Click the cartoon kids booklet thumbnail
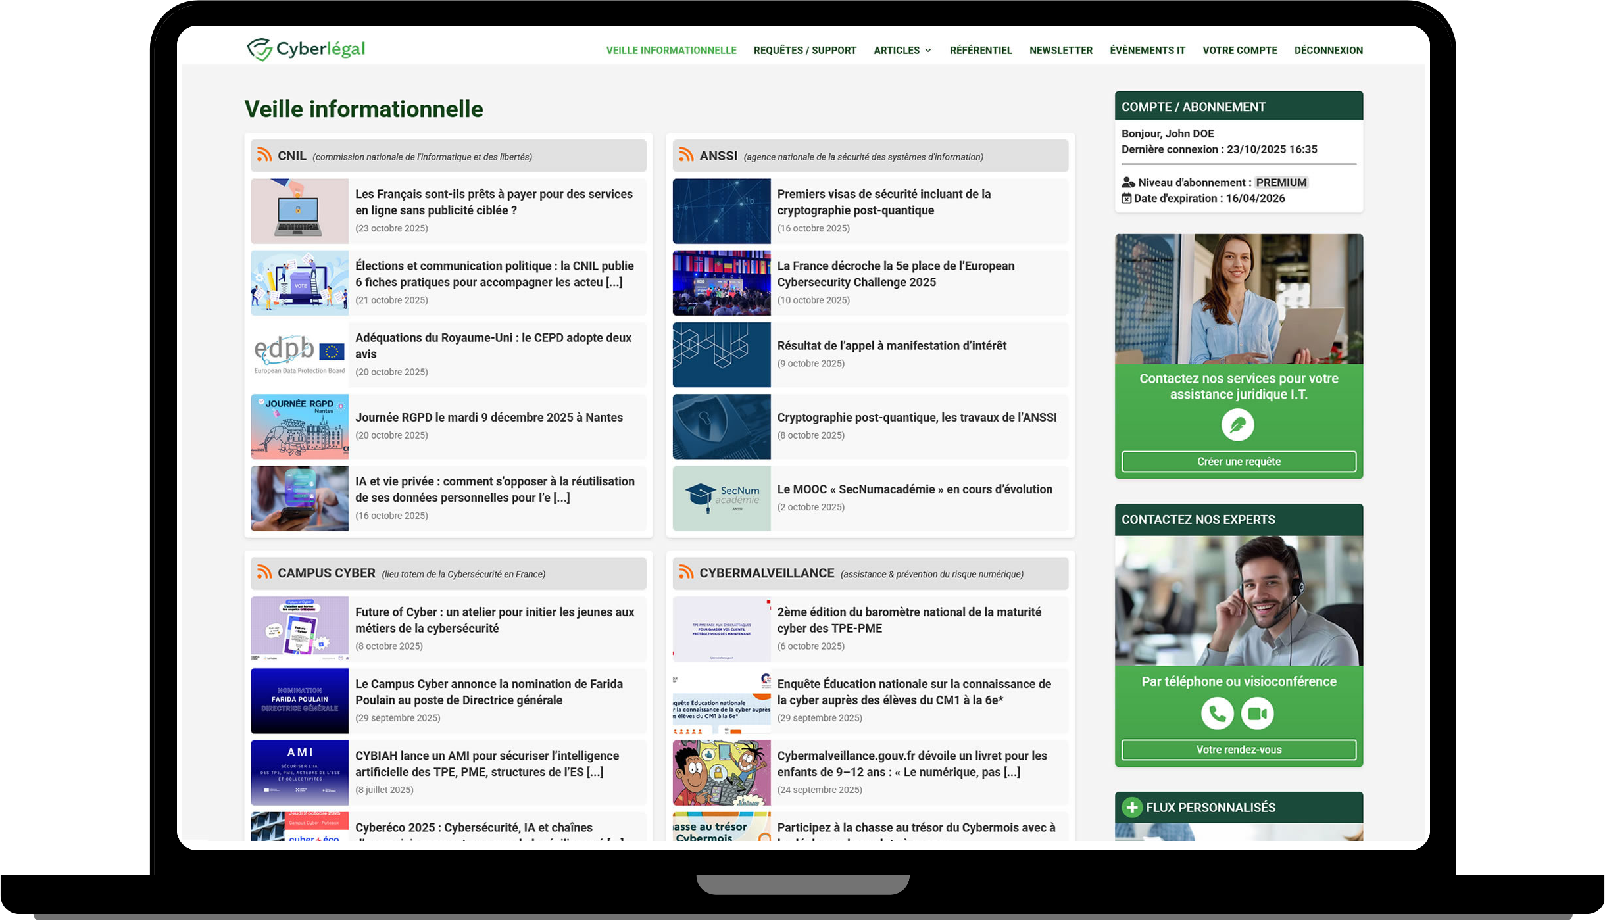Screen dimensions: 1605x920 pyautogui.click(x=722, y=773)
